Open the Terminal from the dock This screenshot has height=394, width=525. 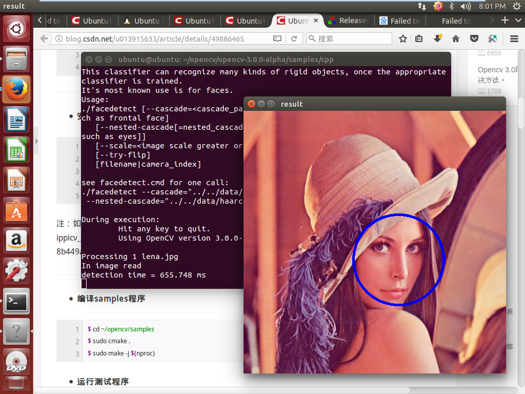click(16, 301)
